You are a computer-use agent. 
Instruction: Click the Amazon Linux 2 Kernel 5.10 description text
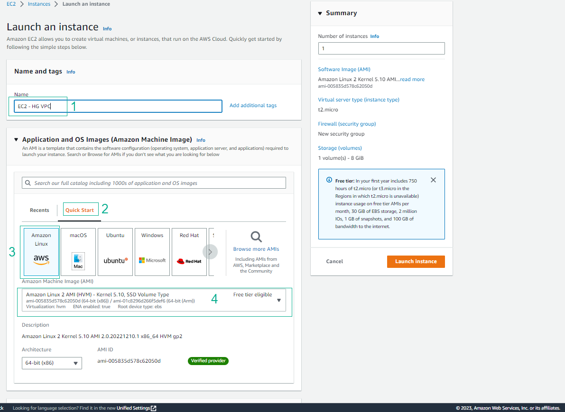102,336
